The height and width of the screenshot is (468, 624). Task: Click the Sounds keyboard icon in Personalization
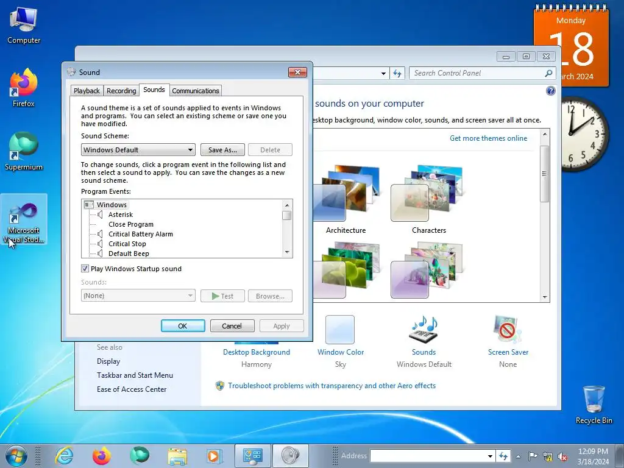pyautogui.click(x=424, y=330)
